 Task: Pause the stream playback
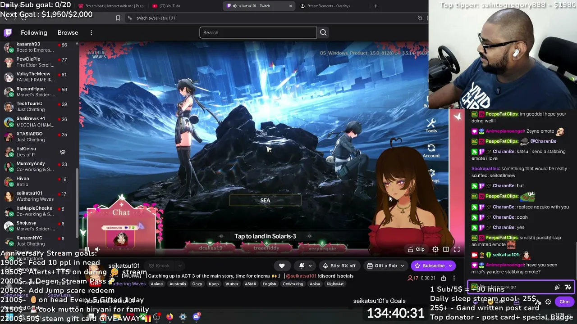[87, 249]
